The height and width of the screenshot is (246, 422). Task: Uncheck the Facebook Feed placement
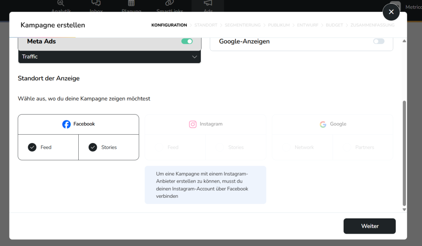32,147
